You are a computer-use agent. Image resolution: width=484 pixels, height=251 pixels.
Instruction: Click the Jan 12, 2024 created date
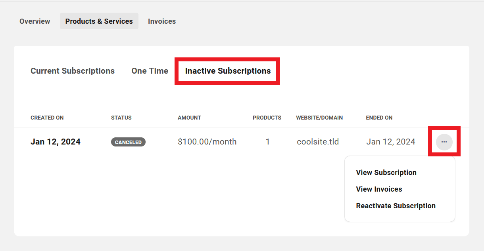point(55,141)
